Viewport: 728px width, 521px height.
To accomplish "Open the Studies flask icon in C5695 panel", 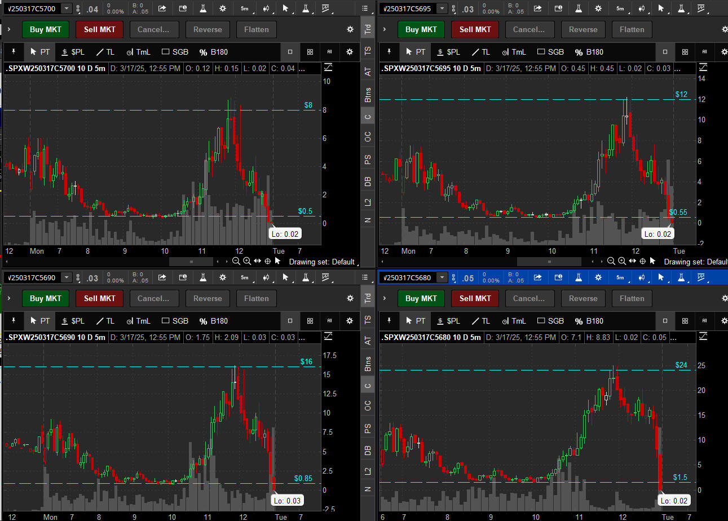I will coord(578,8).
